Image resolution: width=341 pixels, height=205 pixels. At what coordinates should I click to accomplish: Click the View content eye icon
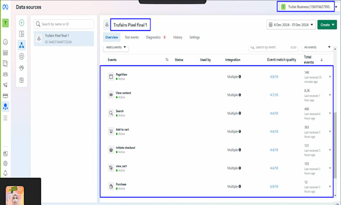click(111, 95)
